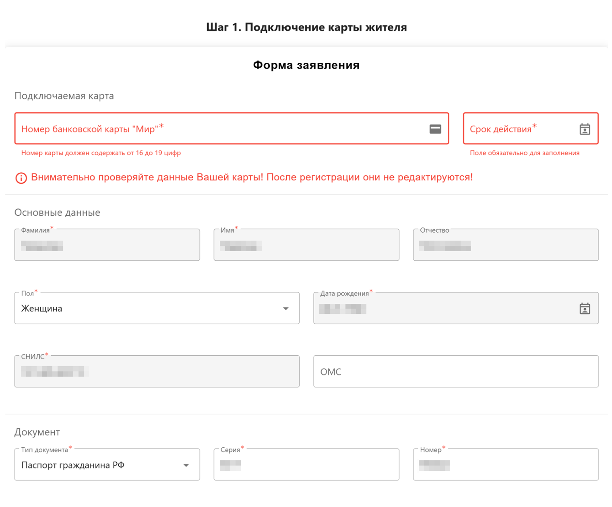Open the calendar icon in Срок действия
The height and width of the screenshot is (507, 612).
click(x=585, y=129)
